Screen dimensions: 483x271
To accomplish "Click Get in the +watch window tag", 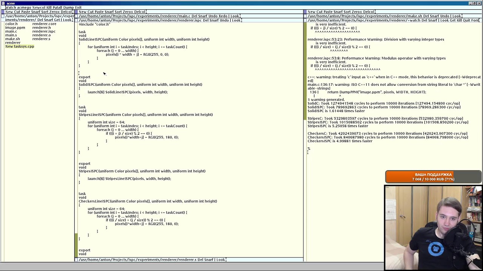I will pyautogui.click(x=453, y=20).
